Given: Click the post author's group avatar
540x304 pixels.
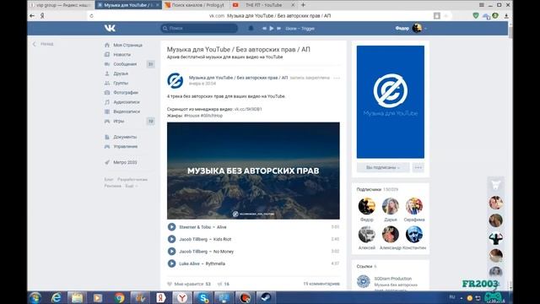Looking at the screenshot, I should pyautogui.click(x=175, y=81).
